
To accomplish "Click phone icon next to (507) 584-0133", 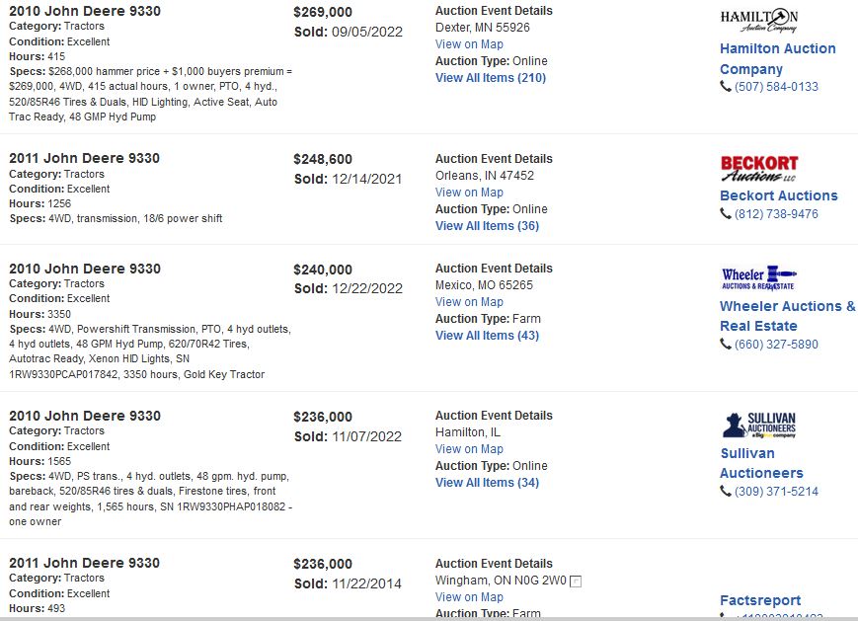I will click(x=726, y=87).
